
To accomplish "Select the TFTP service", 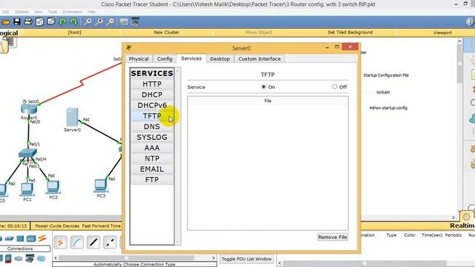I will (152, 116).
